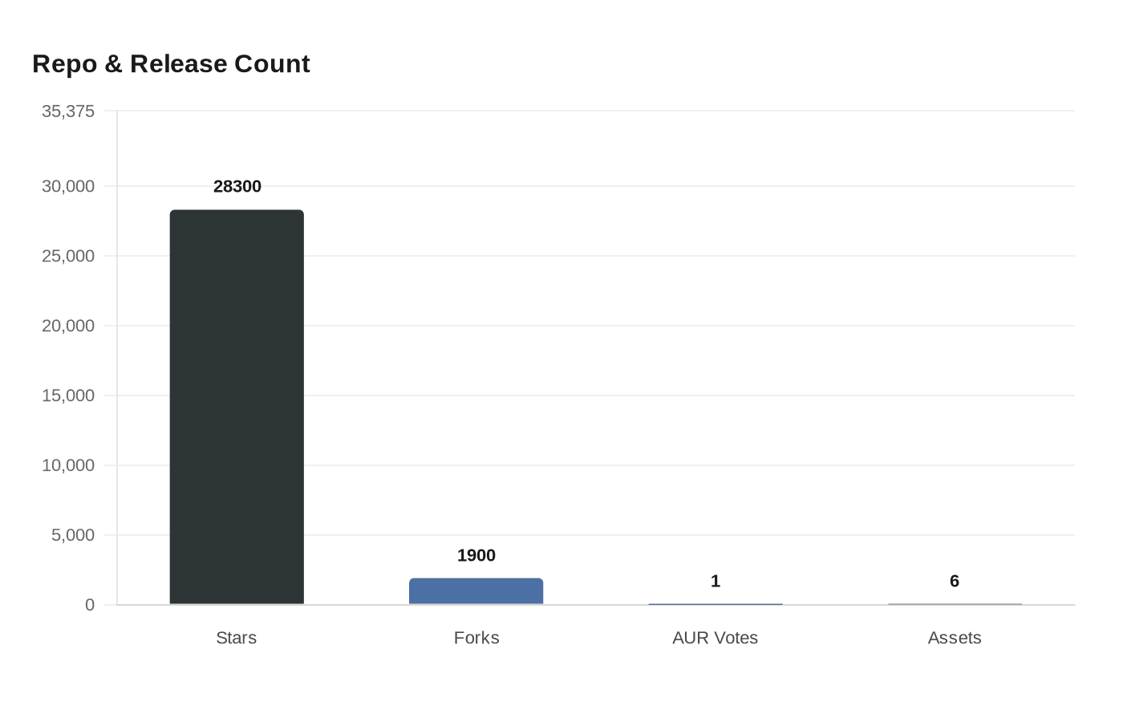1123x706 pixels.
Task: Click the Forks x-axis label
Action: click(476, 638)
